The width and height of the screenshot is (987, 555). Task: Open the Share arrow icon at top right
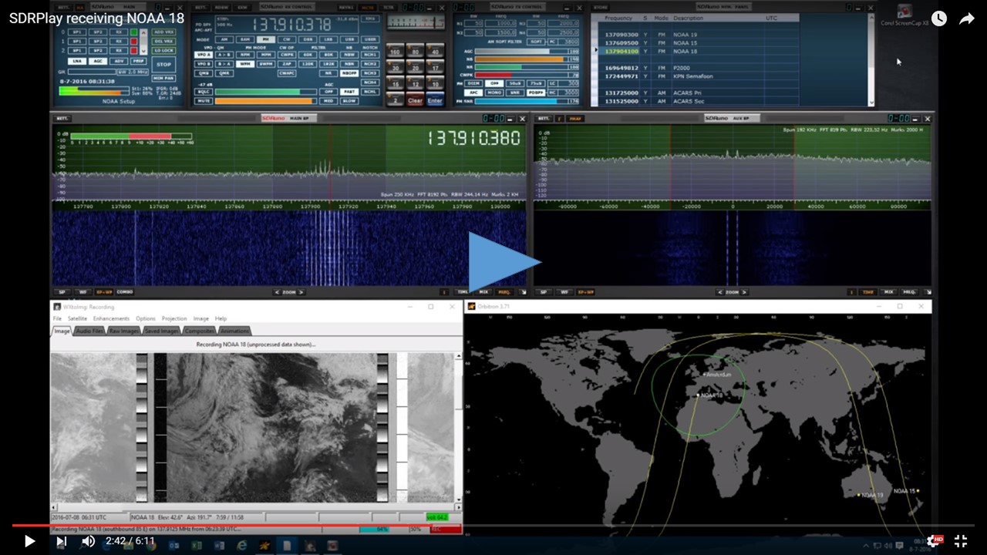tap(967, 18)
